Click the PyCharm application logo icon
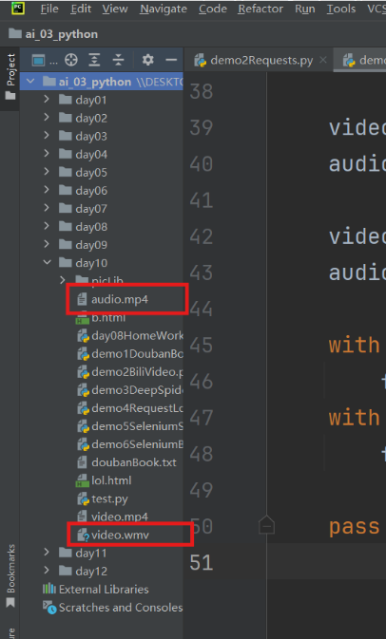 coord(18,8)
